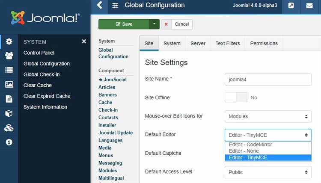Switch to the Text Filters tab
321x183 pixels.
[x=228, y=43]
